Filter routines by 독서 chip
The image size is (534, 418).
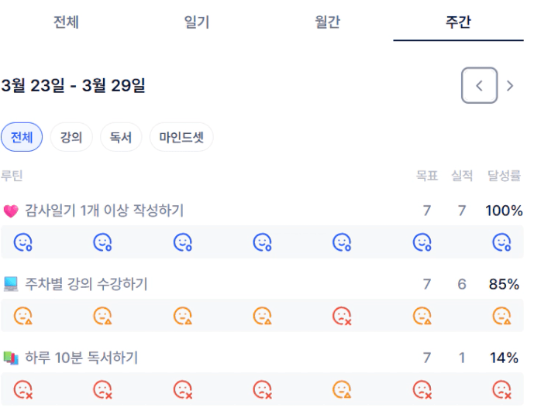[x=121, y=138]
